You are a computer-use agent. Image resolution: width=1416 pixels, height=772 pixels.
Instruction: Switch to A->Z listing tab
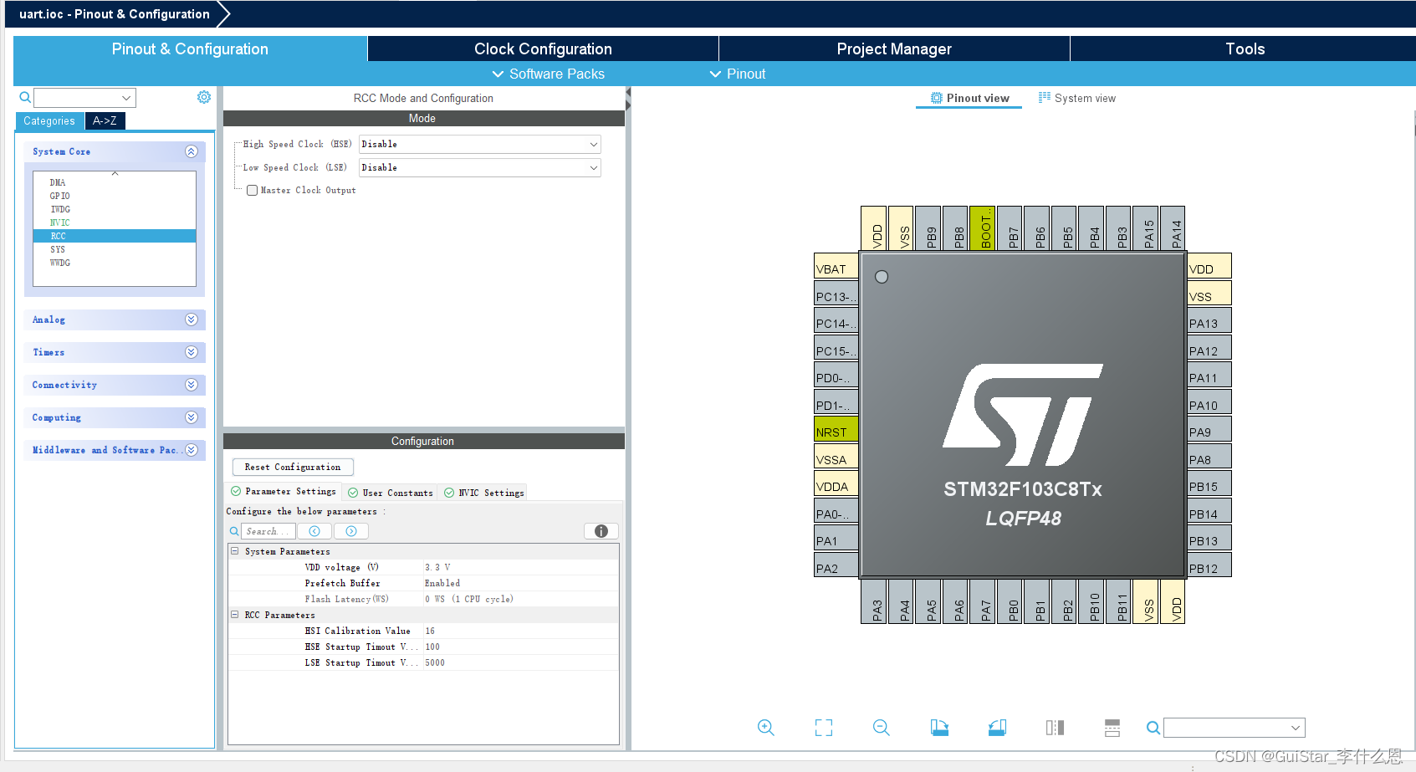tap(105, 121)
